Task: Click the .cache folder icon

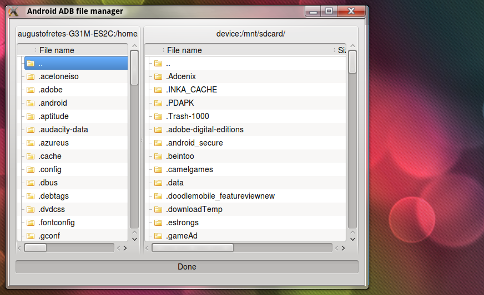Action: [x=30, y=157]
